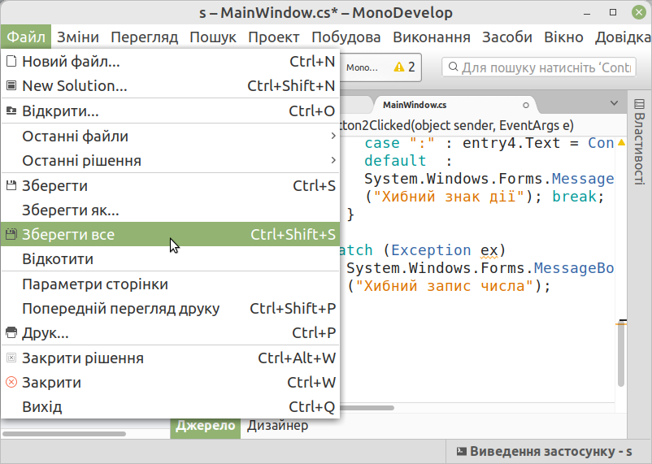Click the Exception type in catch clause

click(431, 250)
